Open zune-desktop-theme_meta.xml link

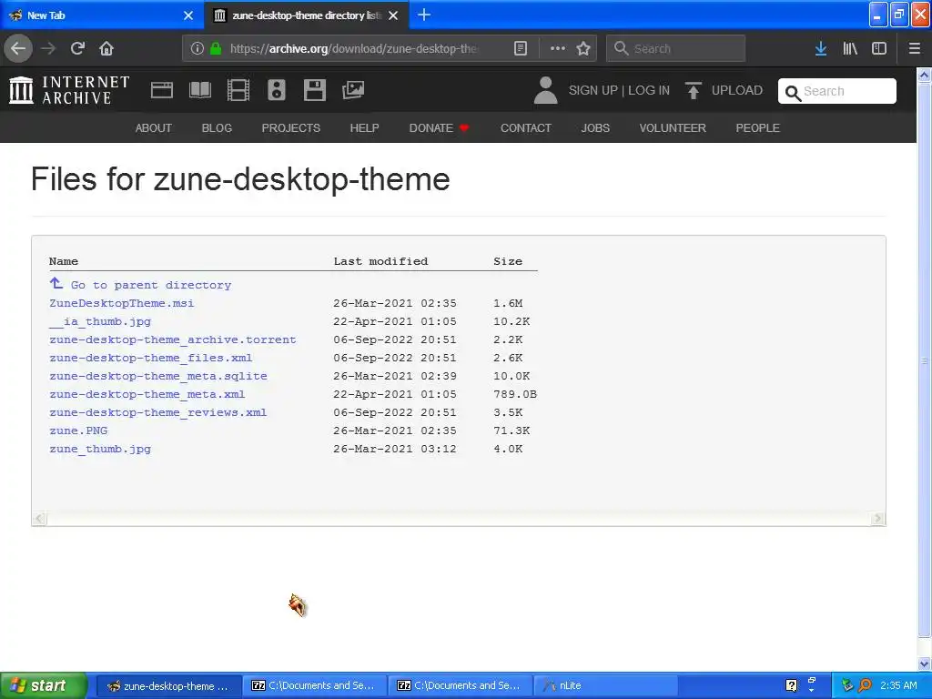click(x=147, y=394)
